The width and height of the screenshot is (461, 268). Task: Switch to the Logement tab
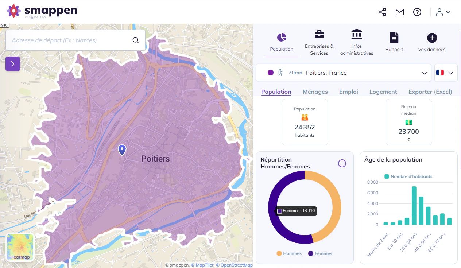(383, 92)
